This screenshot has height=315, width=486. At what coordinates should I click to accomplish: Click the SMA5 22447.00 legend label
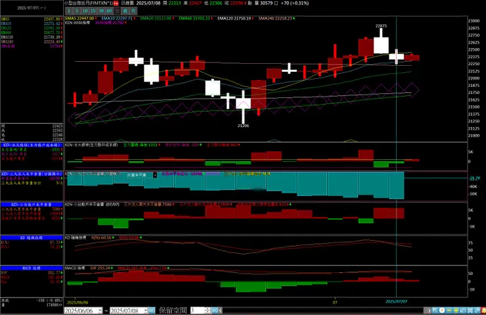[x=79, y=18]
